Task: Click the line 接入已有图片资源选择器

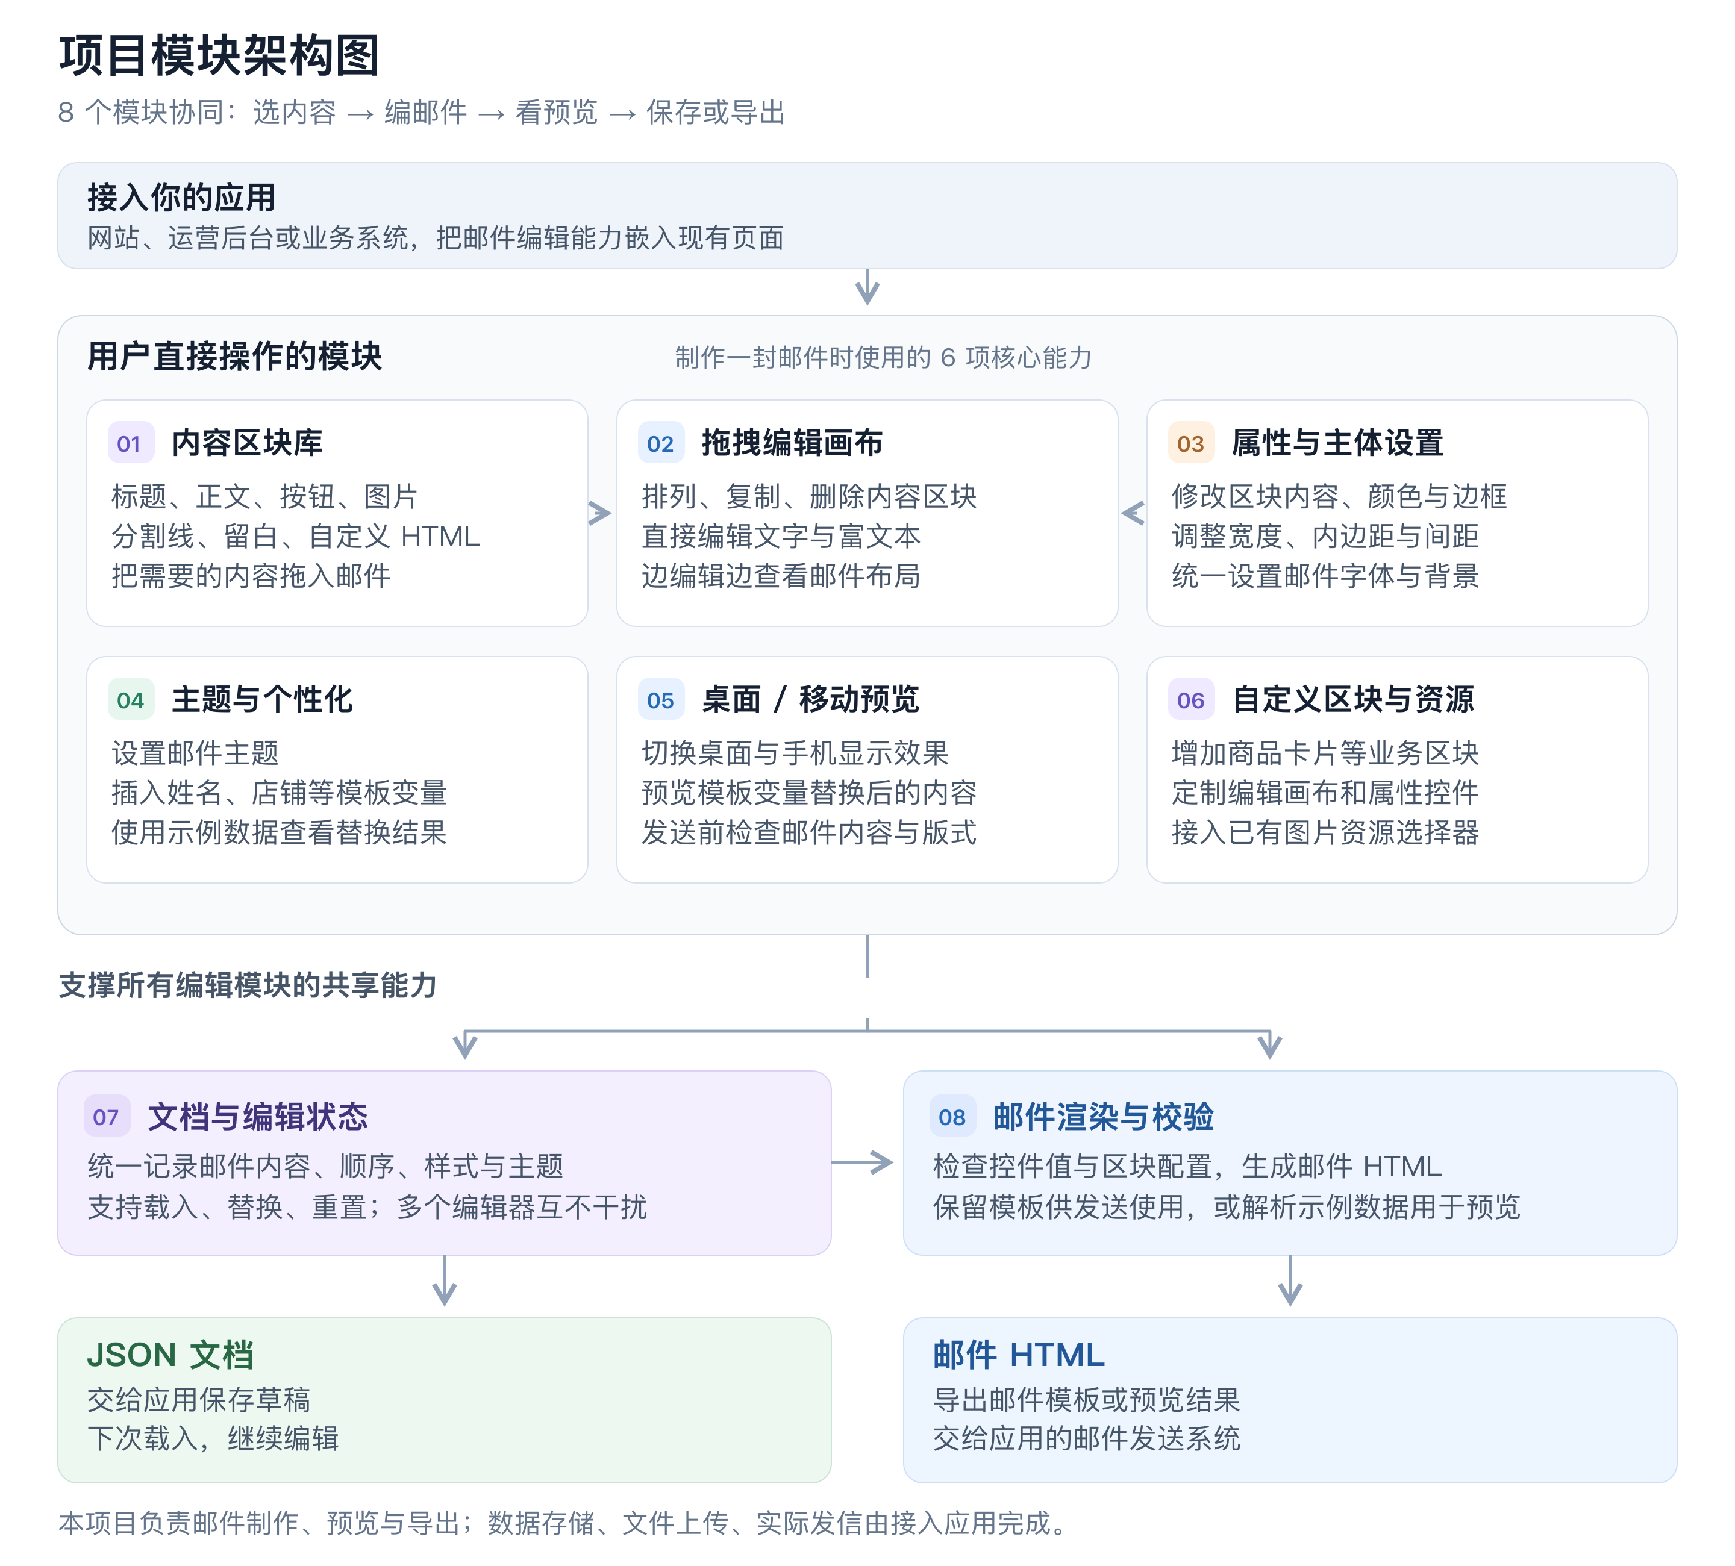Action: coord(1325,832)
